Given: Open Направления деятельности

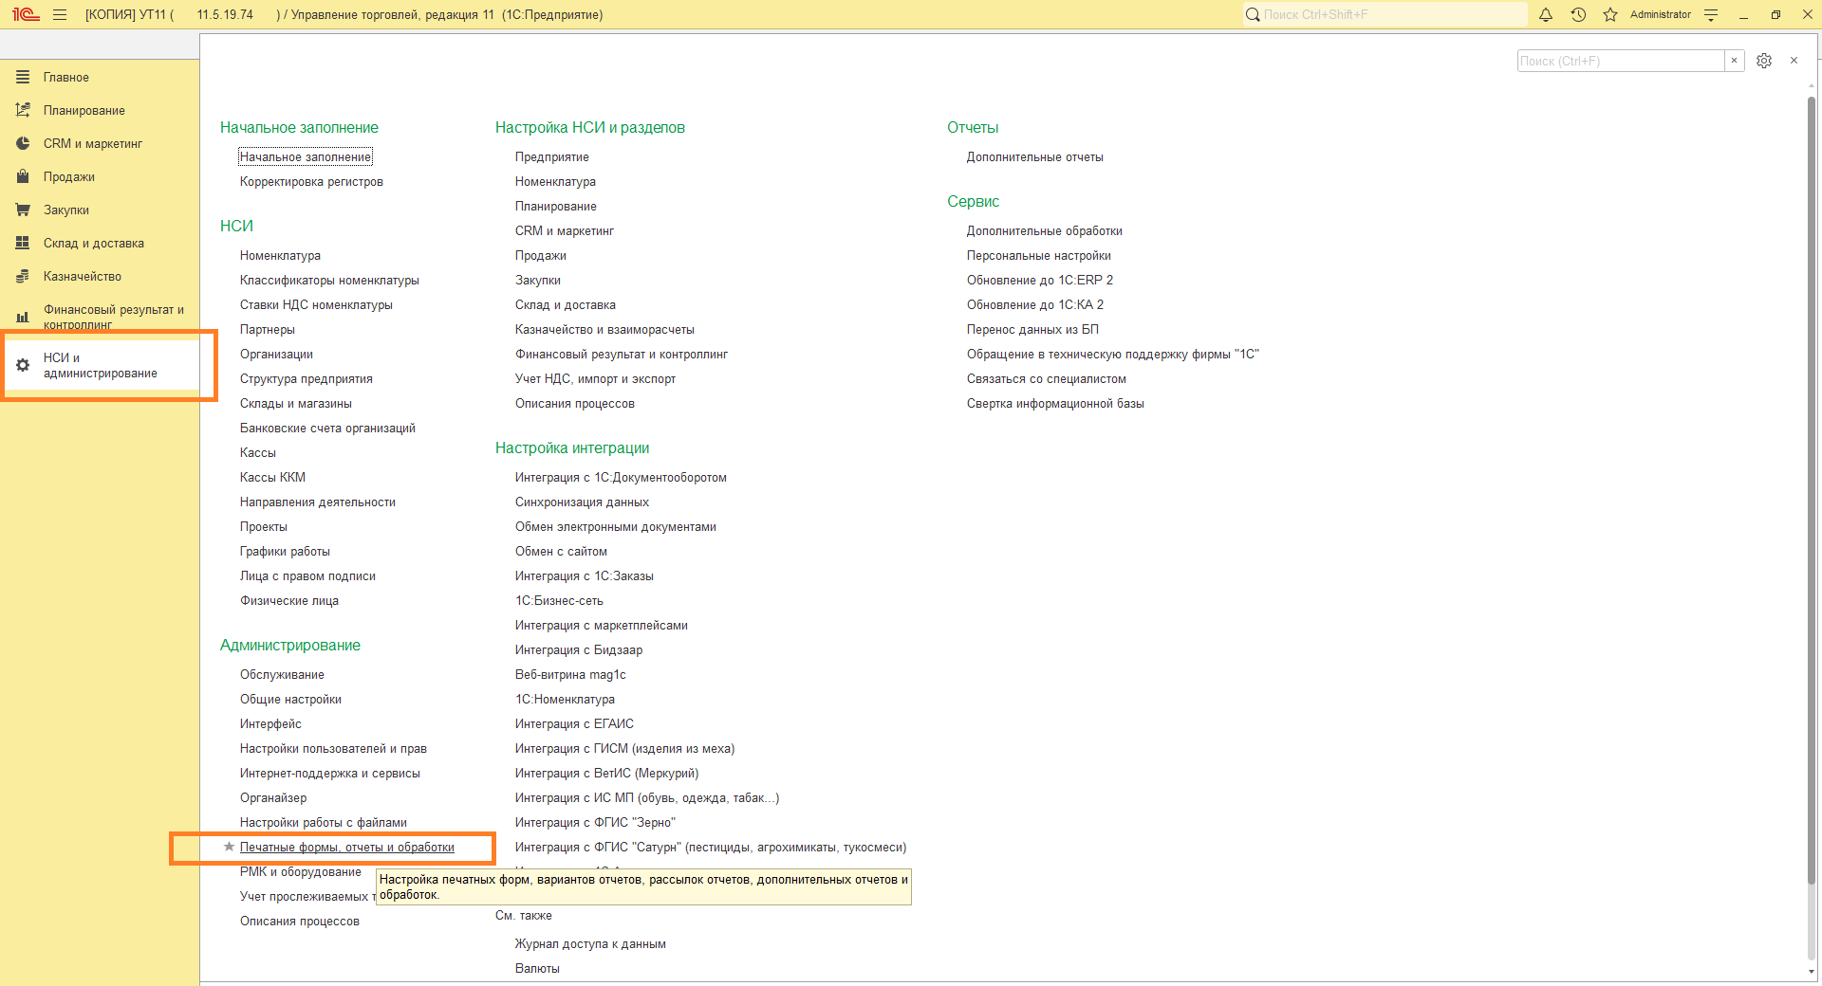Looking at the screenshot, I should [318, 502].
